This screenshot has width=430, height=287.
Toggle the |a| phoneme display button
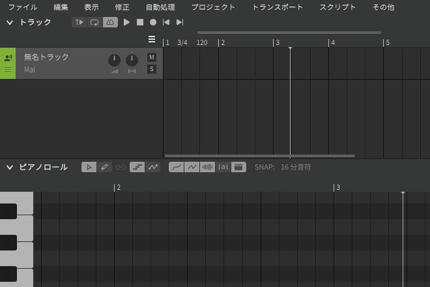click(223, 167)
